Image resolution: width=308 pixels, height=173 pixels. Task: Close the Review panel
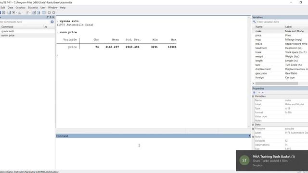53,17
